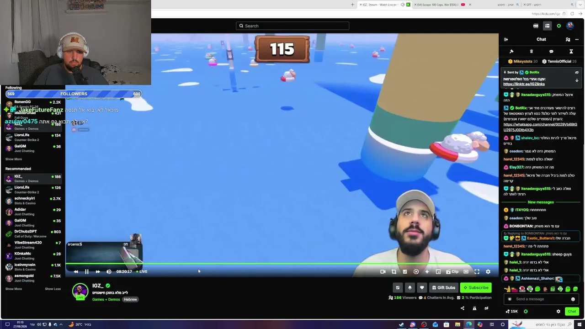Skip forward in the stream
The width and height of the screenshot is (585, 329).
(97, 271)
